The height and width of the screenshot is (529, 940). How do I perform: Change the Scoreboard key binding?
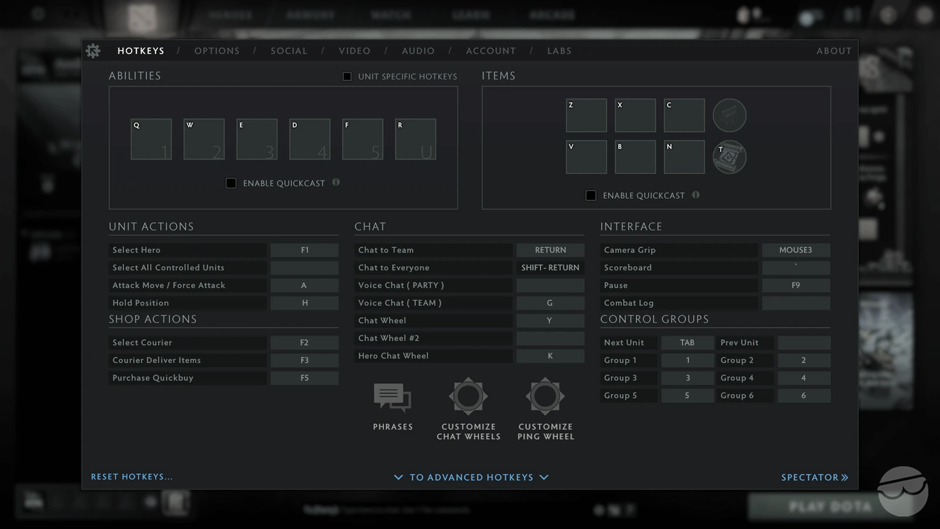(x=796, y=267)
